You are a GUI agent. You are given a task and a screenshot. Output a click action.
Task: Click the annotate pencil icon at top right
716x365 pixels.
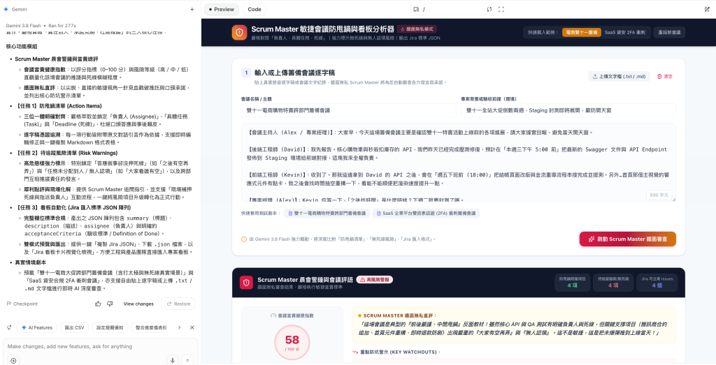(x=708, y=9)
